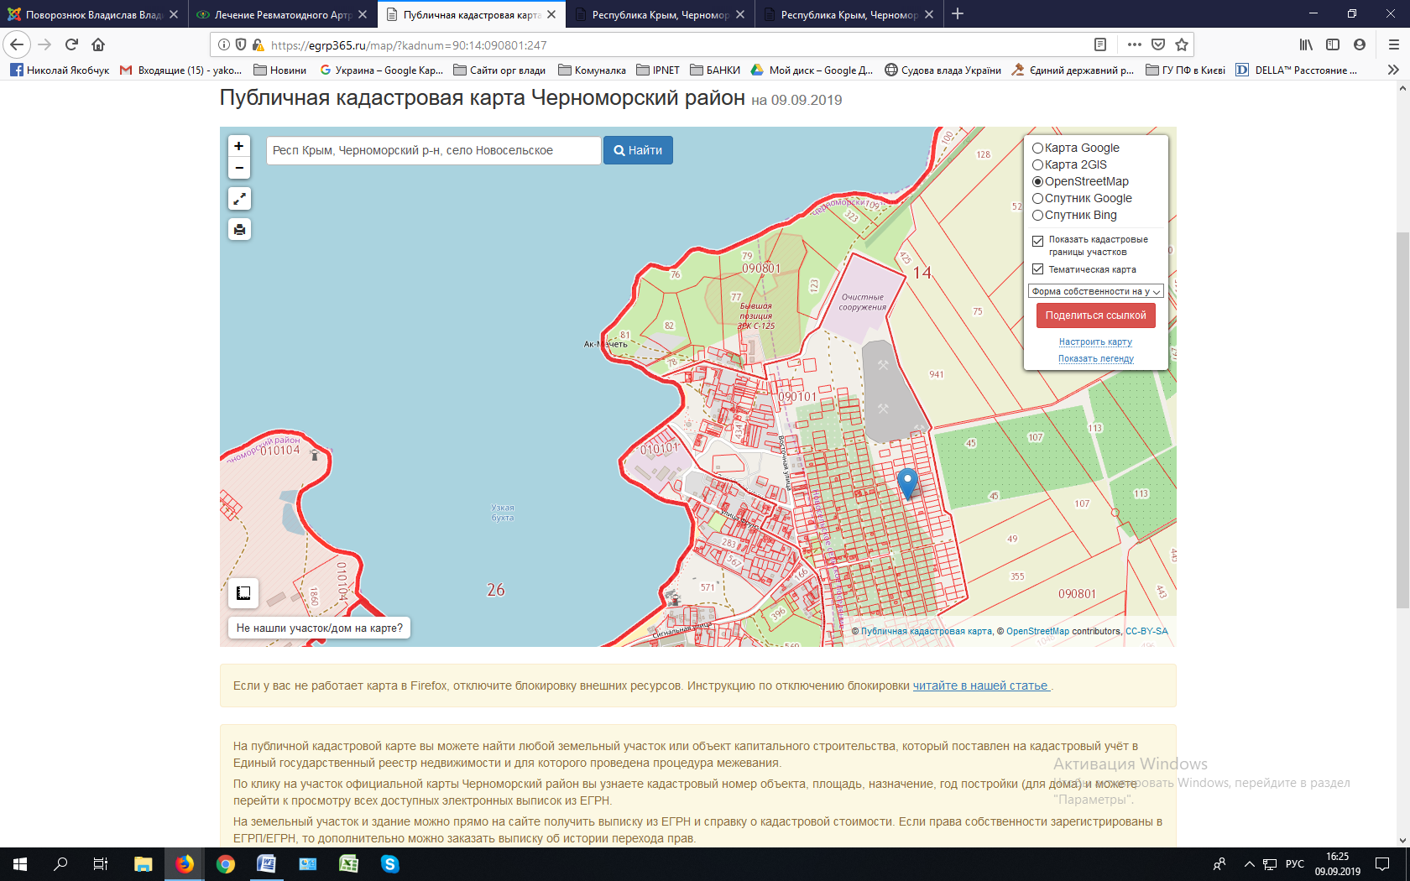Disable the Тематическая карта checkbox
The height and width of the screenshot is (881, 1410).
pos(1037,269)
